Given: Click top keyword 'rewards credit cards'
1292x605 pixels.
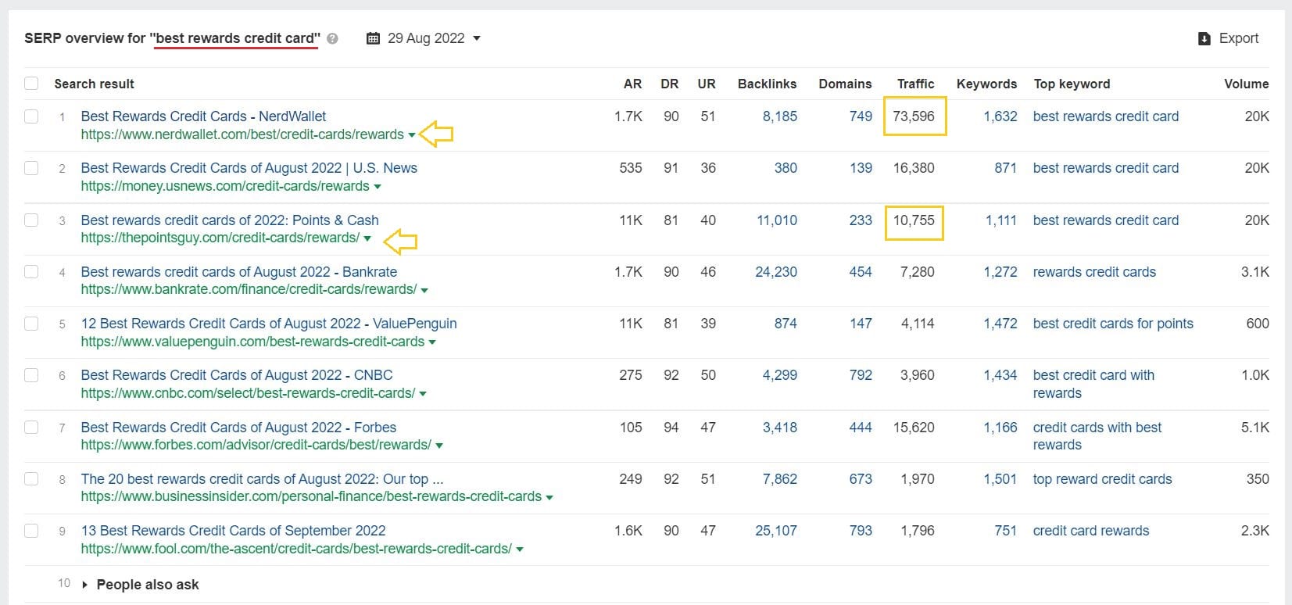Looking at the screenshot, I should point(1094,272).
